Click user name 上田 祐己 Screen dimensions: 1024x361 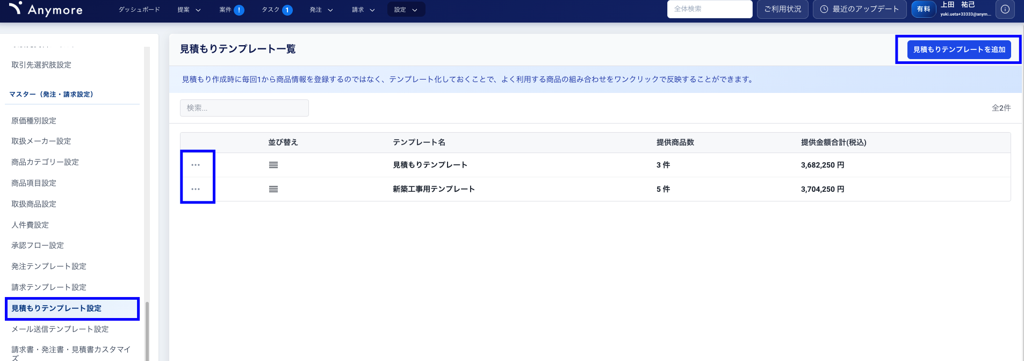[957, 5]
